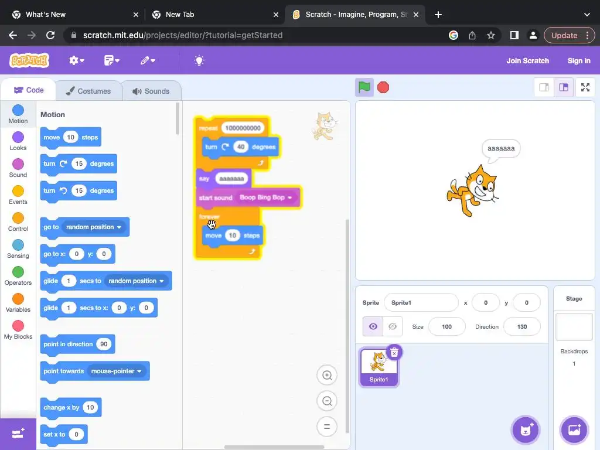
Task: Select the Operators block category
Action: click(x=18, y=276)
